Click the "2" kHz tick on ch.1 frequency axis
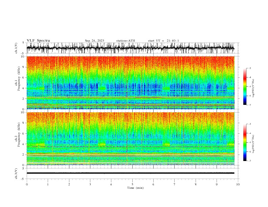 point(23,99)
